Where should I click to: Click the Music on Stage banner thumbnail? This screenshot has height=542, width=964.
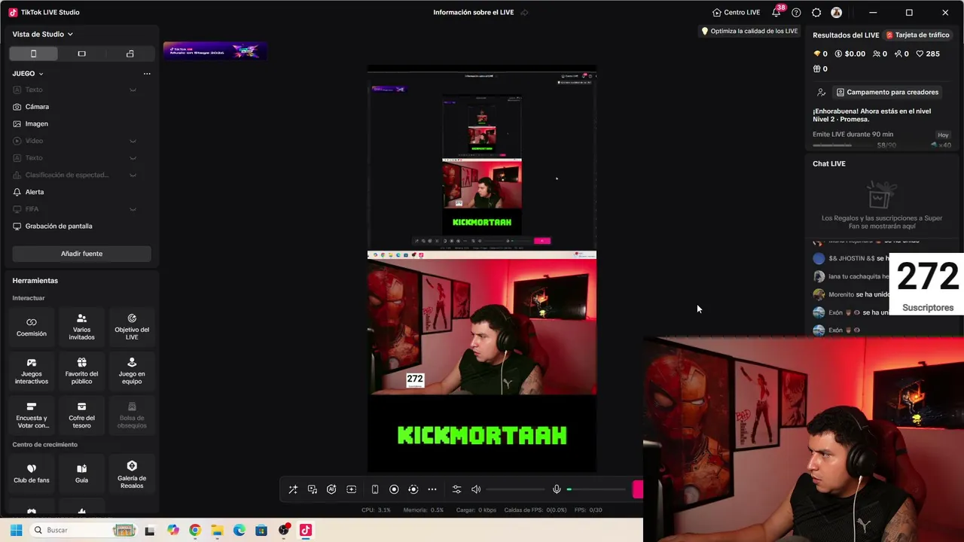click(x=215, y=51)
